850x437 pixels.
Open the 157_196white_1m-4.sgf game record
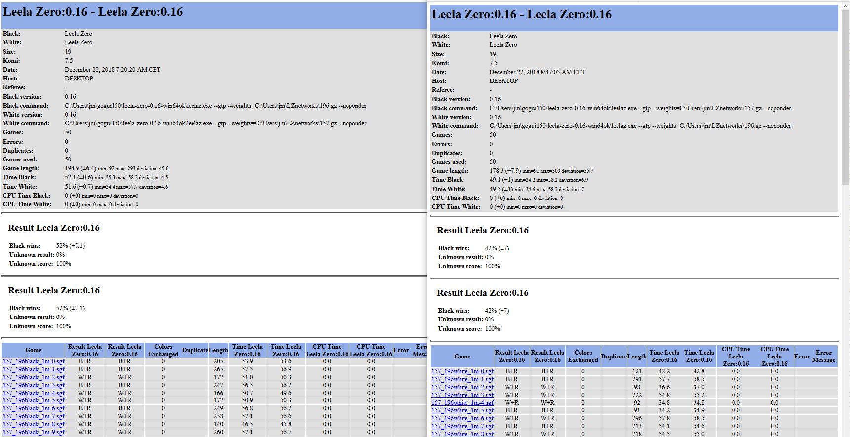(x=463, y=403)
